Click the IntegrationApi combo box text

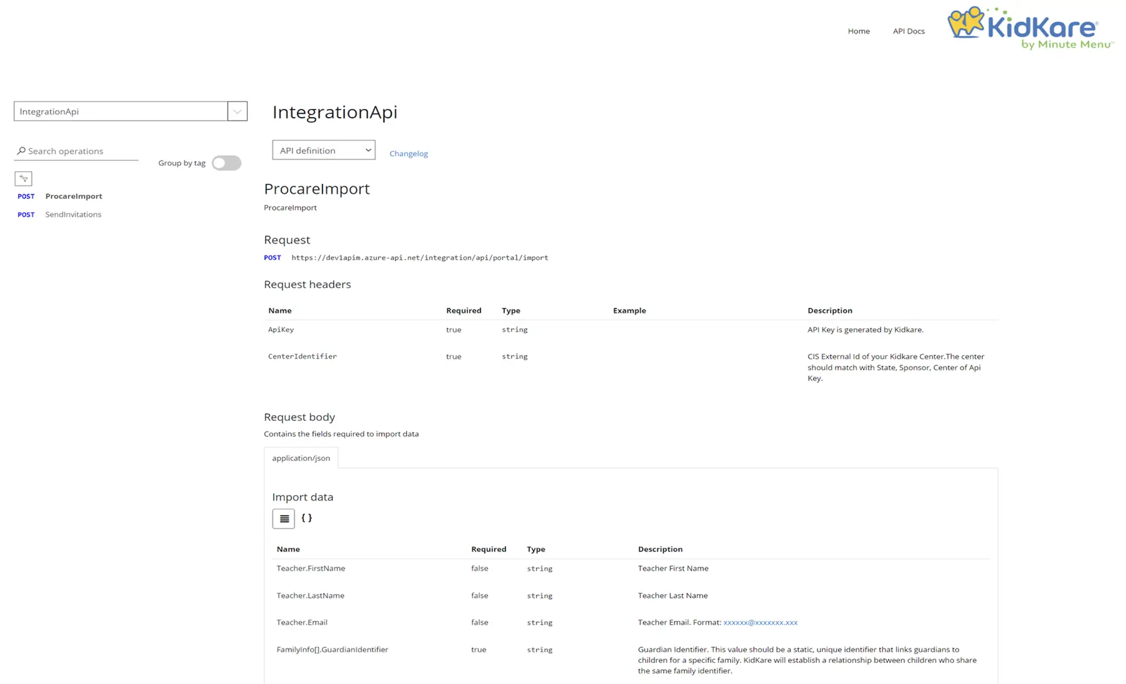pyautogui.click(x=49, y=111)
